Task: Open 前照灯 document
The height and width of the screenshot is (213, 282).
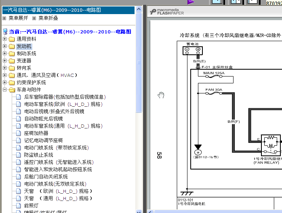Action: 31,206
